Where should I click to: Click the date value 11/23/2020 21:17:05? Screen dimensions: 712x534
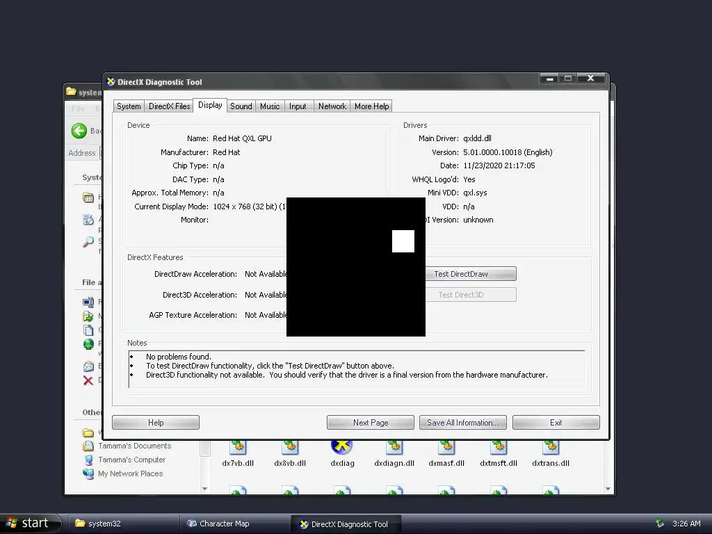499,165
